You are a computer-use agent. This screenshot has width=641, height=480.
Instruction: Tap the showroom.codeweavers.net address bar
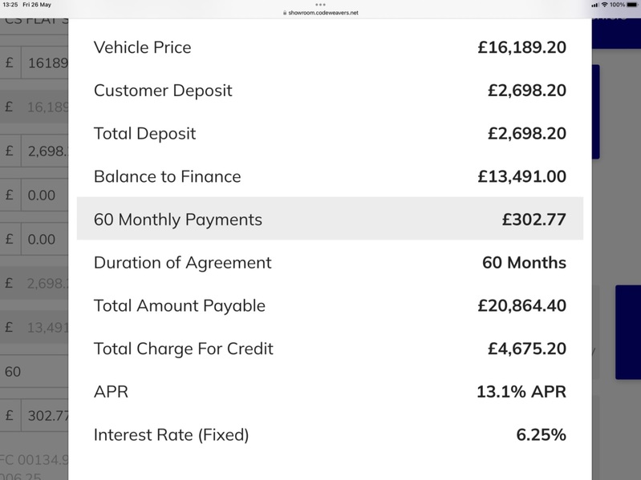(x=321, y=13)
